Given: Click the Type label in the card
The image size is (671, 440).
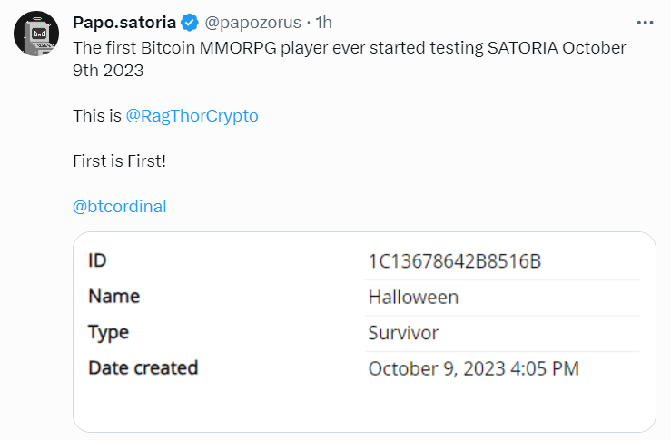Looking at the screenshot, I should tap(108, 333).
